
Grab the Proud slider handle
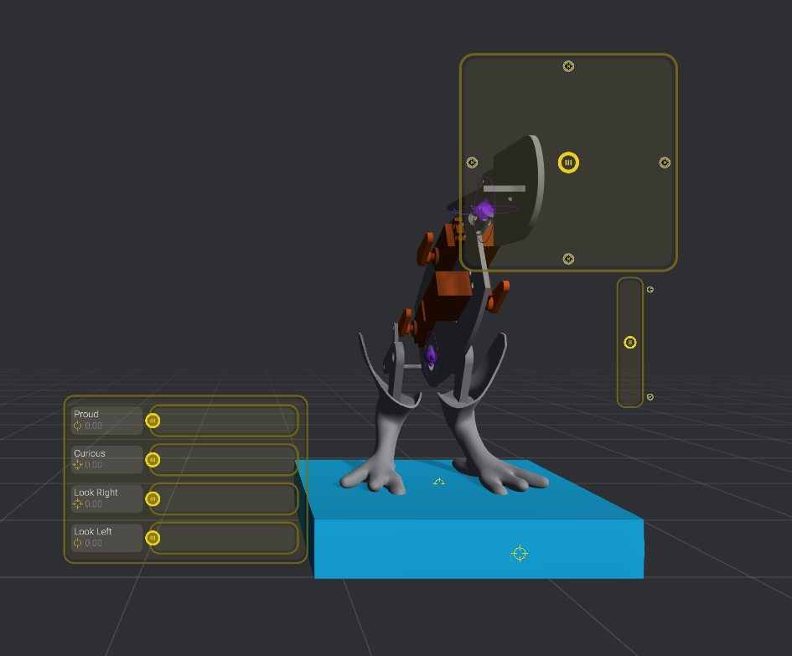[x=153, y=421]
